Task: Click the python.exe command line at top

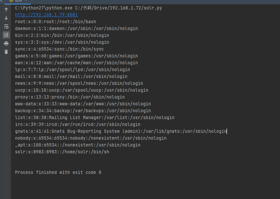Action: click(89, 8)
